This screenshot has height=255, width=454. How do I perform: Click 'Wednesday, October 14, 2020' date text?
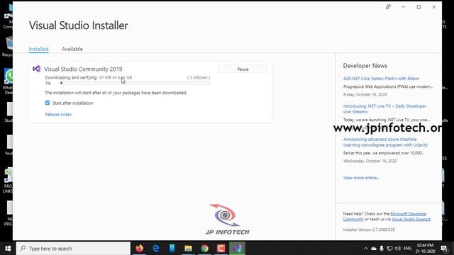pyautogui.click(x=370, y=161)
